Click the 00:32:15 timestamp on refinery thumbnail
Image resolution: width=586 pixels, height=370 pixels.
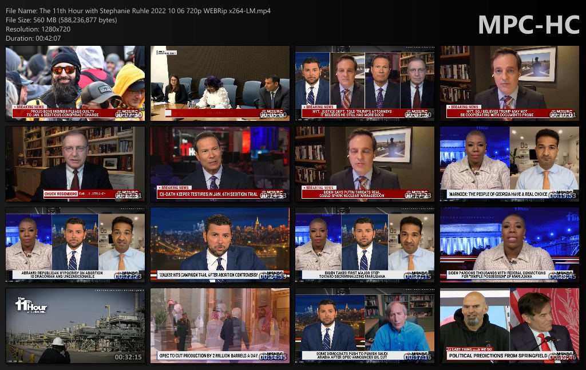tap(128, 357)
